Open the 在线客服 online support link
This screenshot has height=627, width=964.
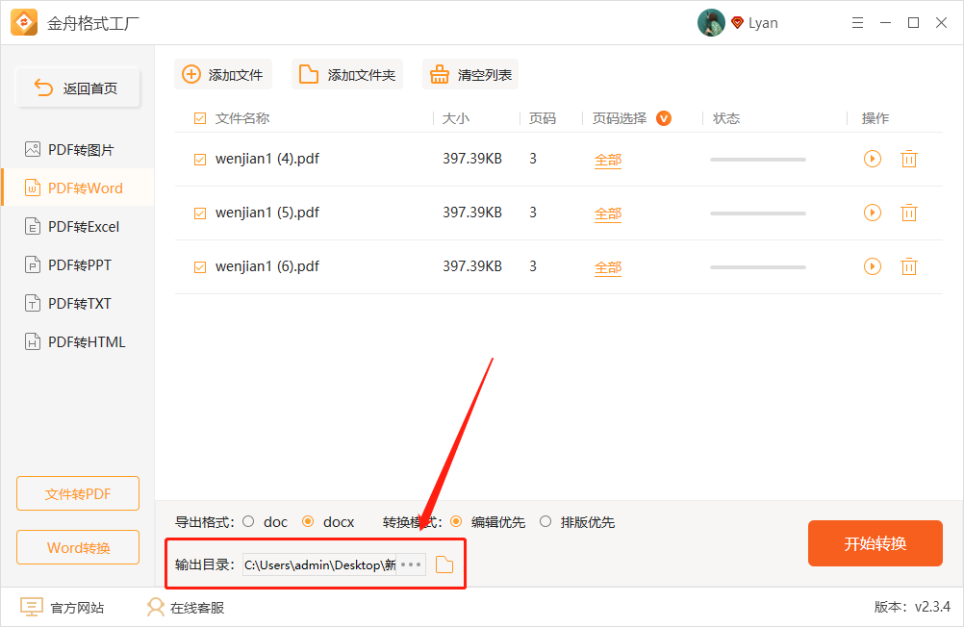[186, 608]
